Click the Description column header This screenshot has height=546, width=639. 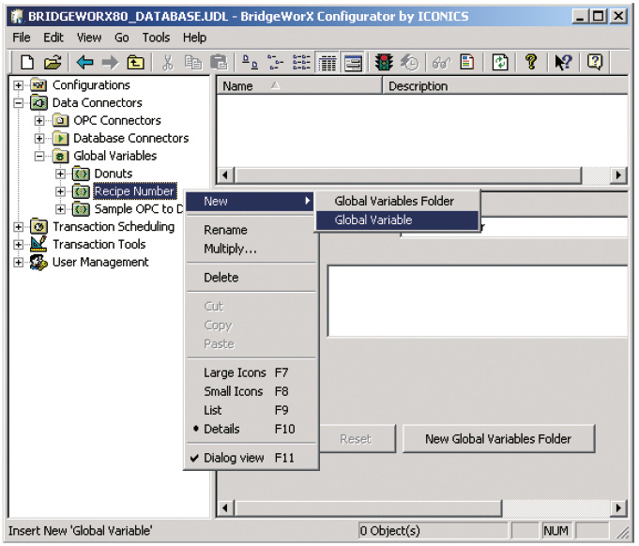coord(505,86)
